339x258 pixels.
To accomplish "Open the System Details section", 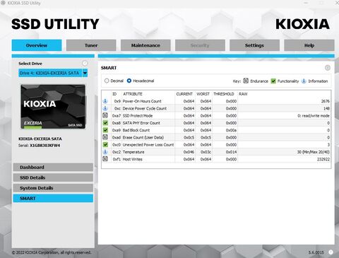I will 53,188.
